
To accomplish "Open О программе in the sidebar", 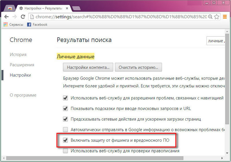I will (23, 95).
